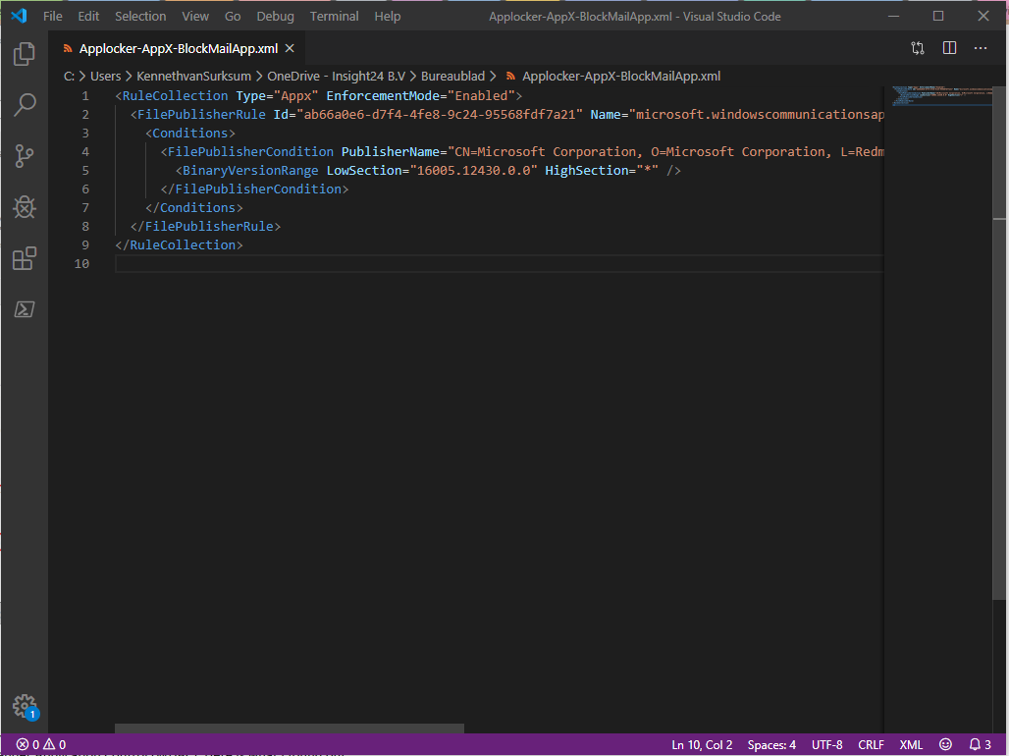This screenshot has height=756, width=1009.
Task: Click the C: breadcrumb segment
Action: point(69,76)
